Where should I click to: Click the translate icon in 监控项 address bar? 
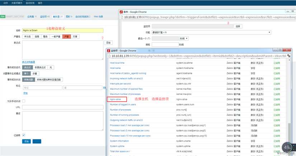(289, 56)
